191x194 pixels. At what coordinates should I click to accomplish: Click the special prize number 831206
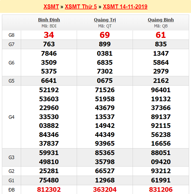pyautogui.click(x=161, y=190)
